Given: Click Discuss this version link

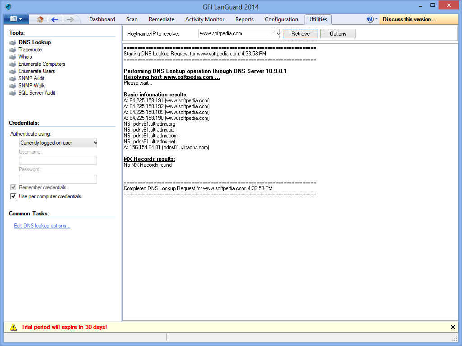Looking at the screenshot, I should click(408, 19).
